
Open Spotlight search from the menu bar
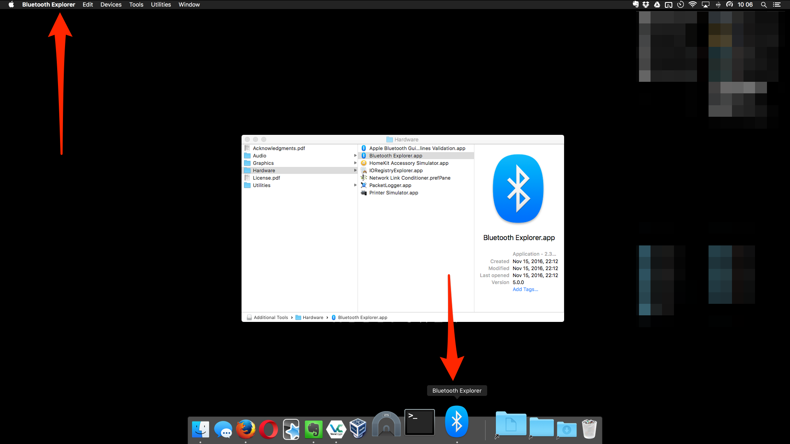(x=764, y=5)
